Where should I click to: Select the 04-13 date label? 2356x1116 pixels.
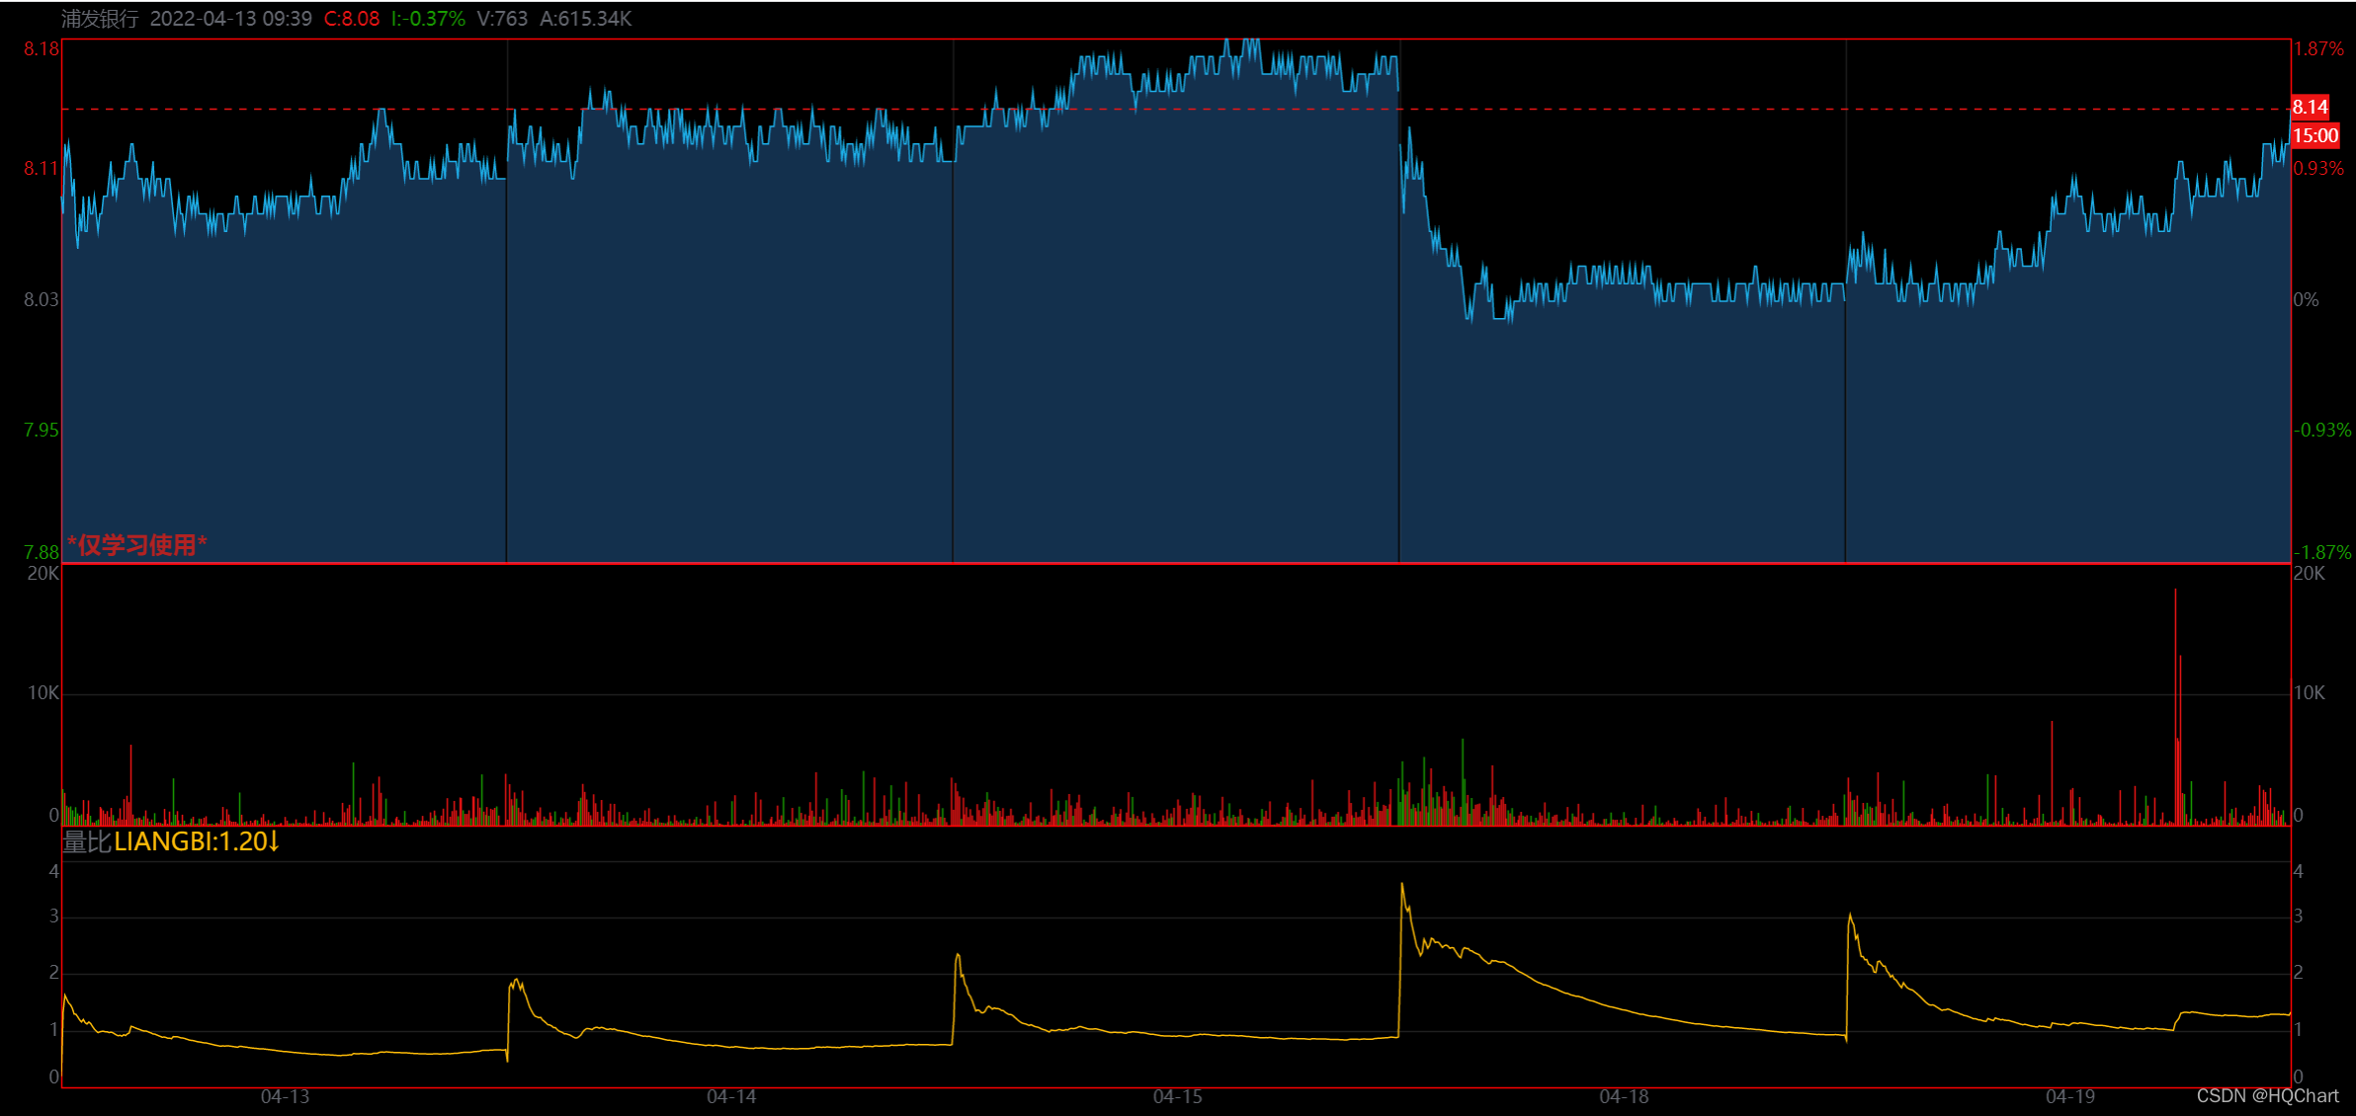pyautogui.click(x=285, y=1096)
